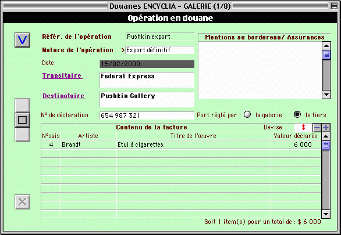
Task: Click the Mentions scrollbar thumb
Action: point(326,55)
